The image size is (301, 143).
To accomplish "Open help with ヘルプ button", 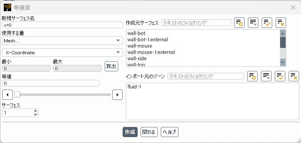I will click(x=169, y=132).
